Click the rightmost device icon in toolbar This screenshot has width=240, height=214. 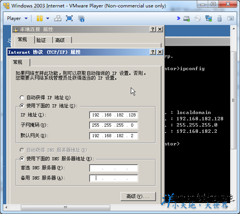[x=230, y=18]
